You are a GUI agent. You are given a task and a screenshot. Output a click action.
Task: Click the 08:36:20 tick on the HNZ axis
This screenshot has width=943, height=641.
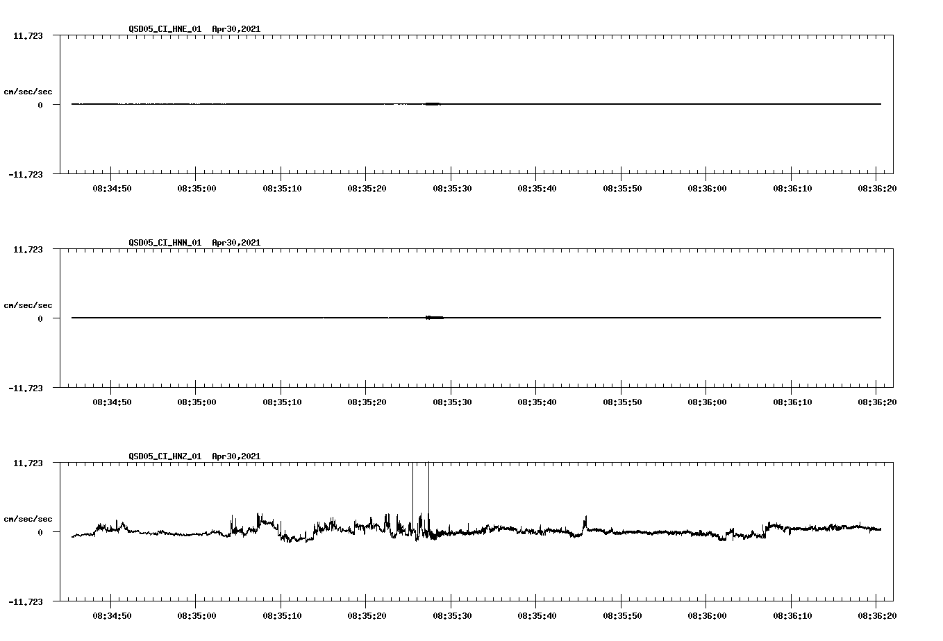[x=876, y=614]
